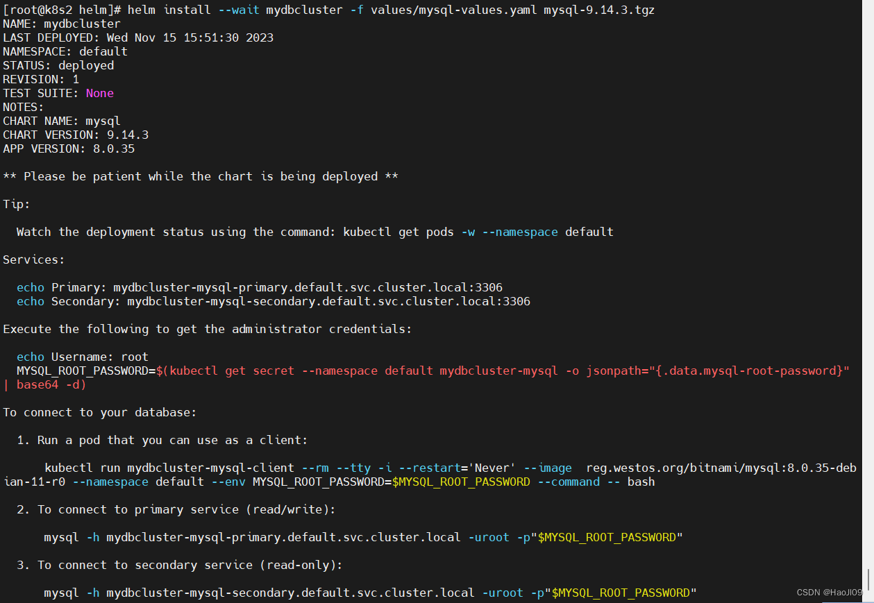
Task: Select the Secondary service address line
Action: tap(274, 301)
